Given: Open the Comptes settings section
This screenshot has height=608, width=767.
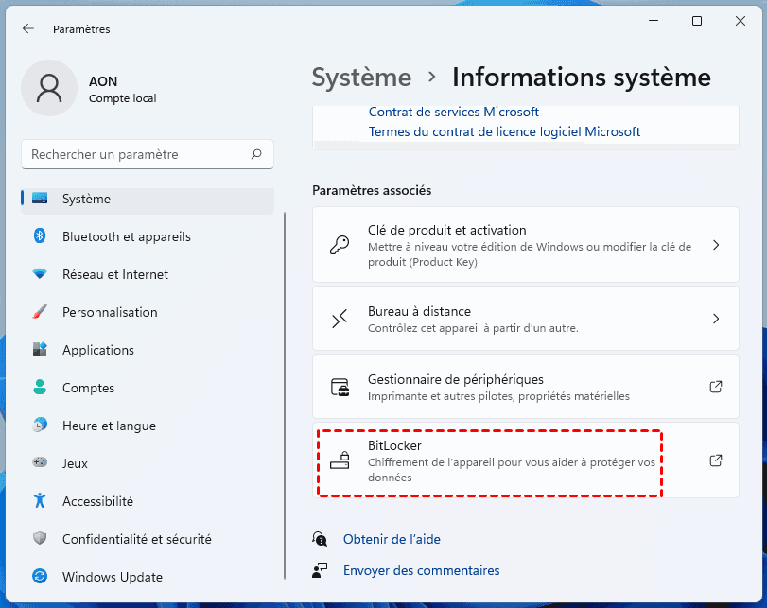Looking at the screenshot, I should [88, 388].
